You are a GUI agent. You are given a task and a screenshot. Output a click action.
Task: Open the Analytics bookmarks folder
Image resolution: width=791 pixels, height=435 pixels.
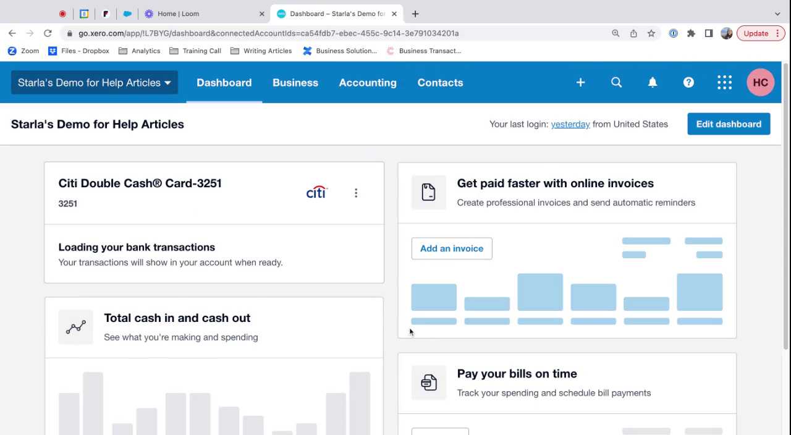pos(139,51)
